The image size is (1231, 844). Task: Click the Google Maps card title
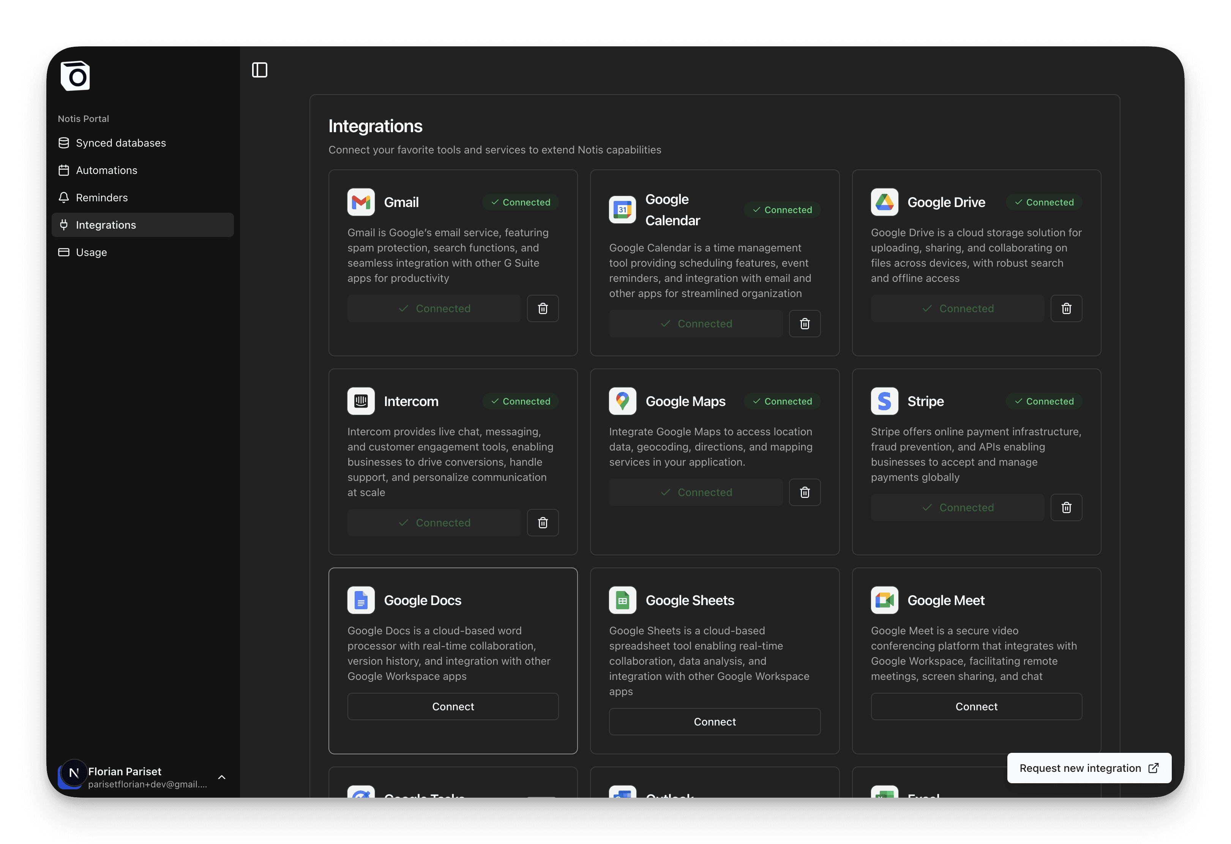click(x=685, y=401)
